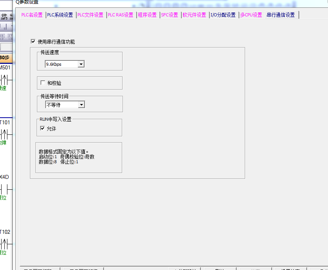Viewport: 328px width, 270px height.
Task: Select the X4D contact in ladder
Action: [5, 189]
